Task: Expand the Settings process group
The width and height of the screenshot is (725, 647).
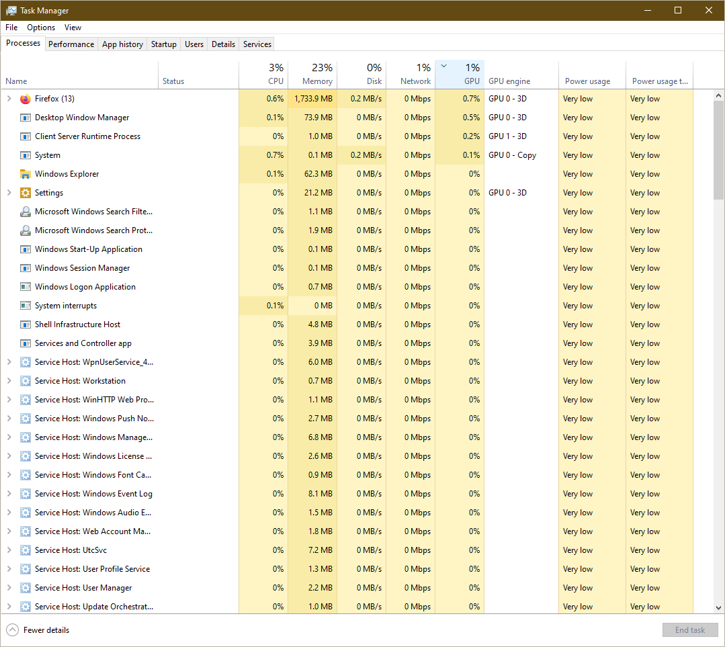Action: pos(9,193)
